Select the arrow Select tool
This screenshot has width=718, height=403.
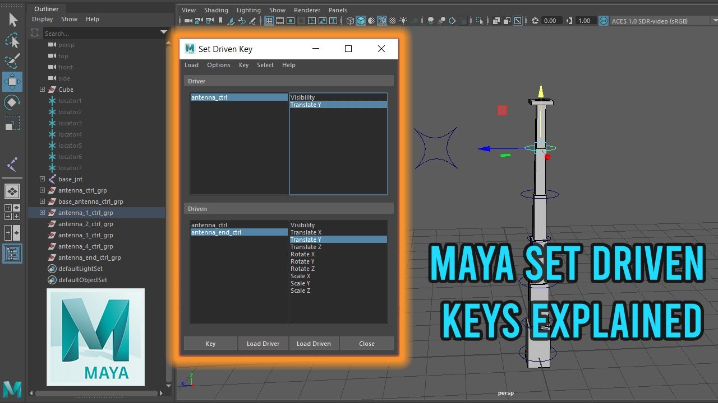pyautogui.click(x=12, y=20)
